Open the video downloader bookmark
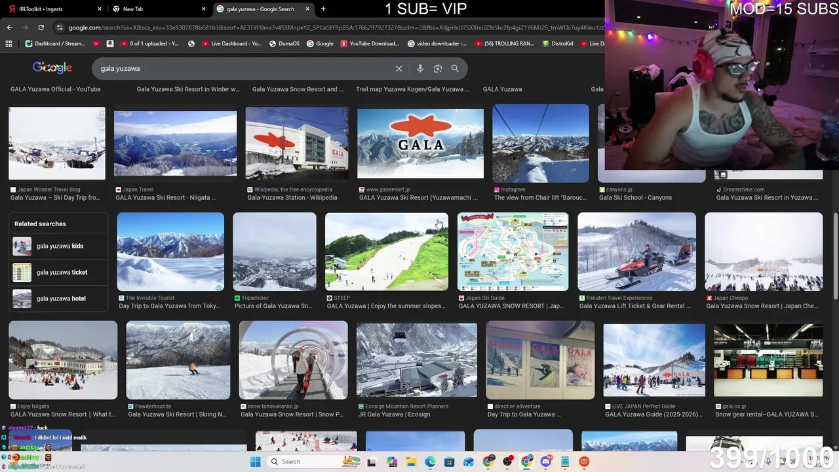This screenshot has height=472, width=839. (437, 43)
